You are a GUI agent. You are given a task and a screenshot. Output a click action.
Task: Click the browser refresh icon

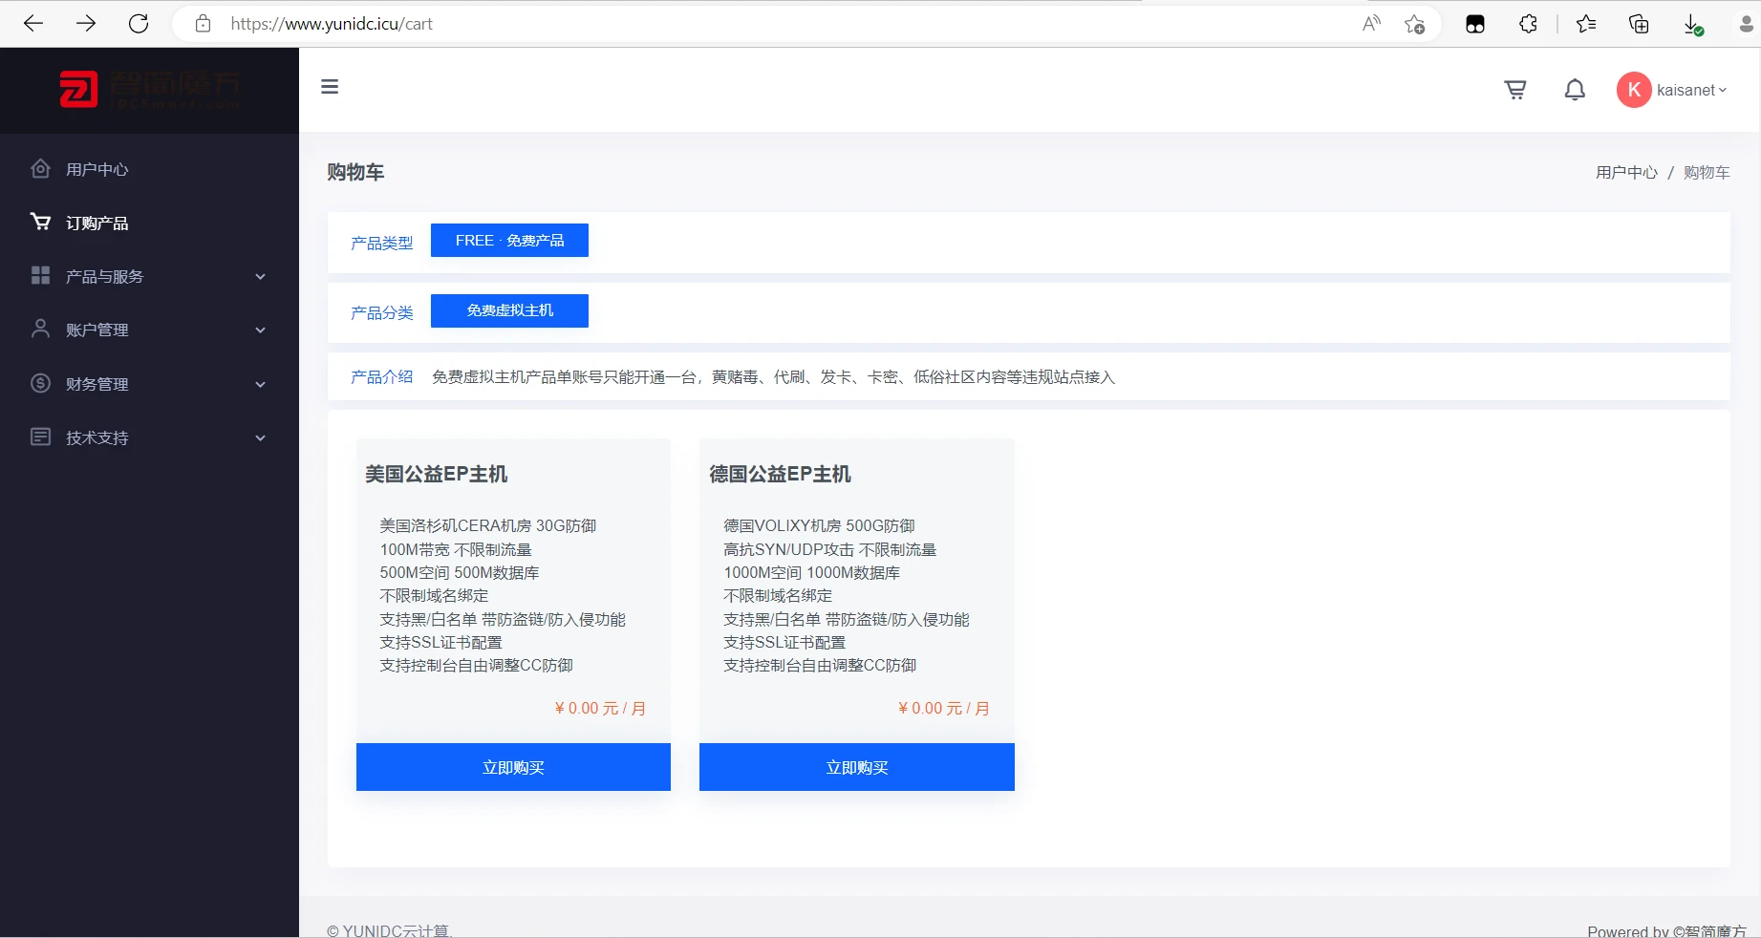pos(139,24)
